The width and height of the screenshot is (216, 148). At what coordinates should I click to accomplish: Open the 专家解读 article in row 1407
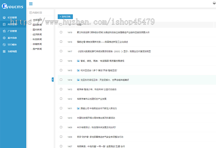click(x=101, y=146)
